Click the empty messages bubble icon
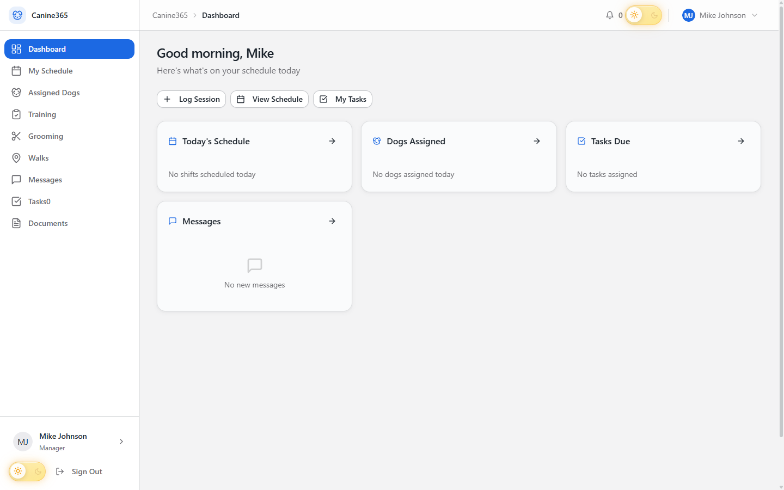 tap(255, 266)
